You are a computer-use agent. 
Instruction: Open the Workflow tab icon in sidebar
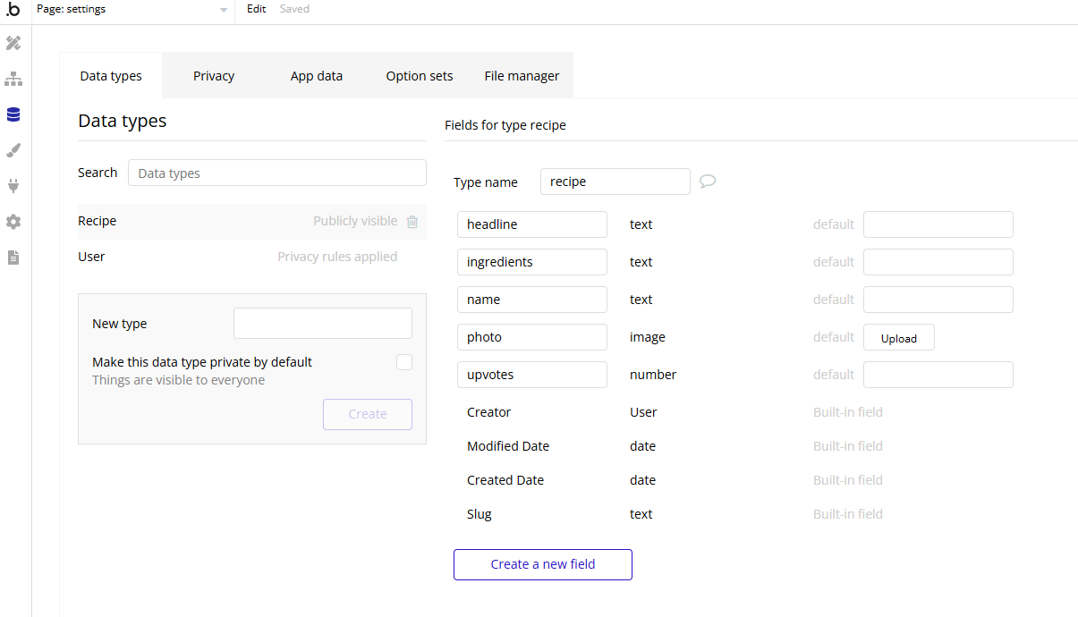13,79
